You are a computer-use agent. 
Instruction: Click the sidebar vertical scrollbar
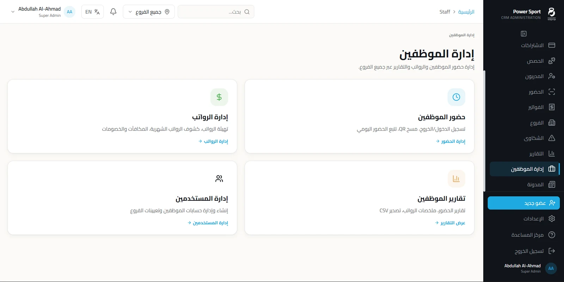click(x=484, y=131)
